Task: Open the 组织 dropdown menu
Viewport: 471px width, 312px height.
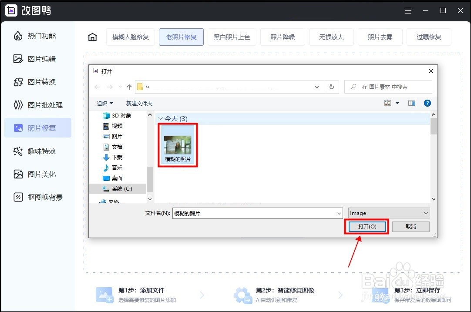Action: 104,103
